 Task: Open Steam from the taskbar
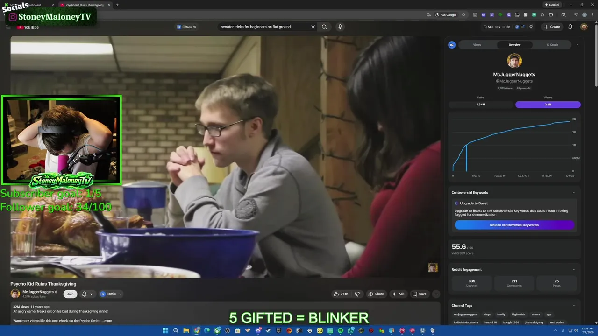point(268,330)
